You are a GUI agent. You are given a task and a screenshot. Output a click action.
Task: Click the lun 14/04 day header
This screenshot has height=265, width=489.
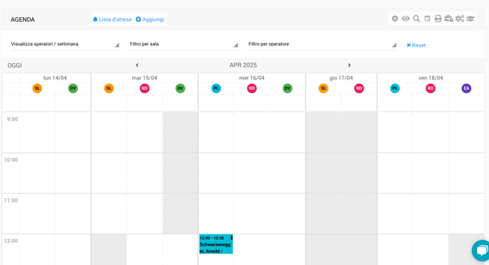point(55,78)
